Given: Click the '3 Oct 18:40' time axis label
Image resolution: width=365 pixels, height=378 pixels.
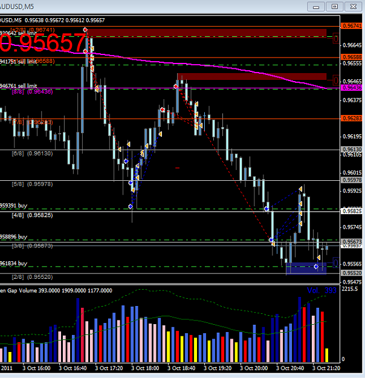Looking at the screenshot, I should pos(181,368).
